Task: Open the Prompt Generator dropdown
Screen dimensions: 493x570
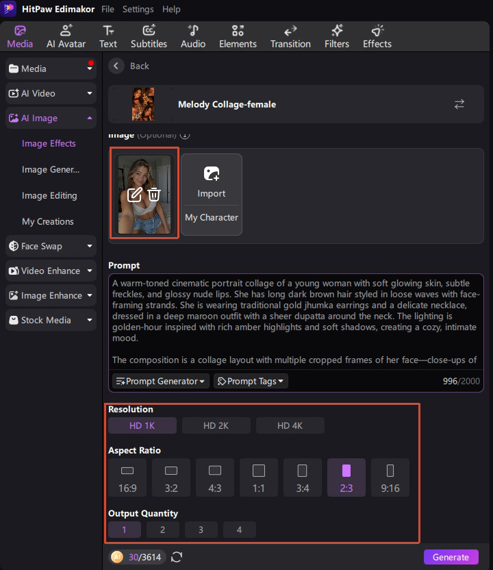Action: (161, 381)
